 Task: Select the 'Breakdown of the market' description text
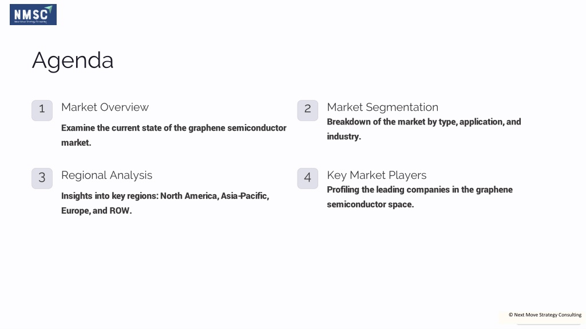pyautogui.click(x=424, y=129)
